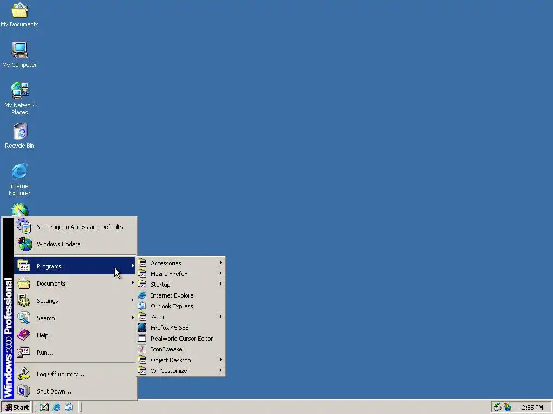Viewport: 553px width, 414px height.
Task: Click the Outlook Express label
Action: [x=172, y=306]
